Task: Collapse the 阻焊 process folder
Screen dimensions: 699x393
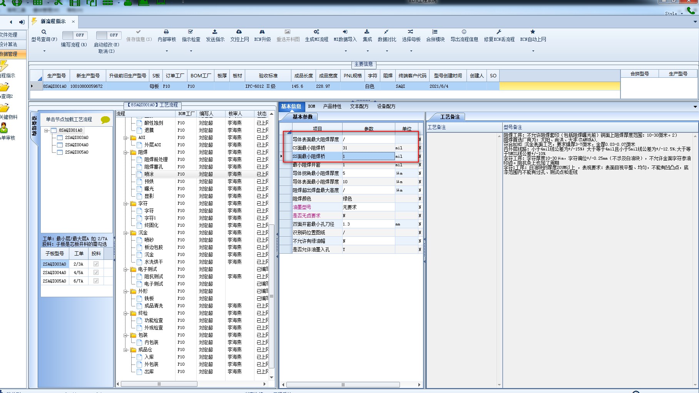Action: click(x=125, y=152)
